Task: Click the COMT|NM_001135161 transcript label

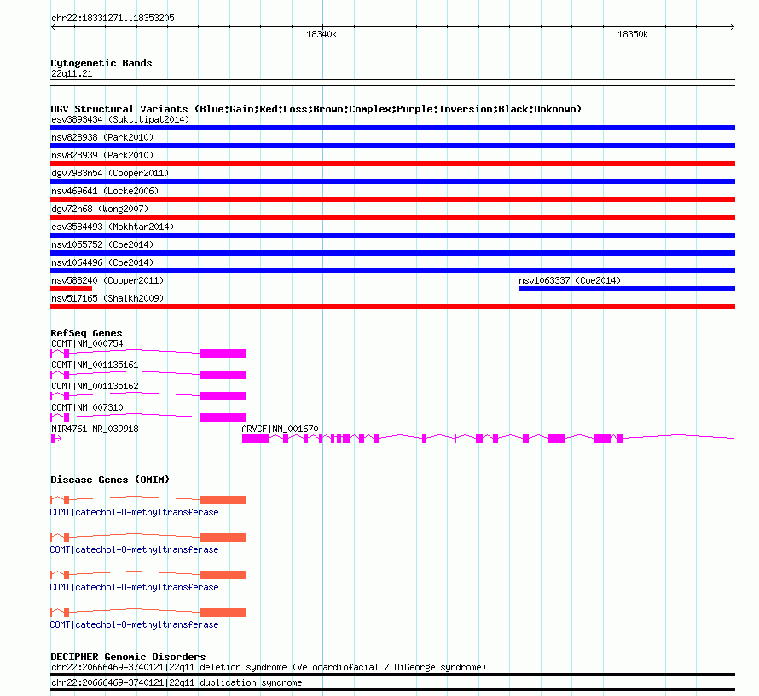Action: (95, 365)
